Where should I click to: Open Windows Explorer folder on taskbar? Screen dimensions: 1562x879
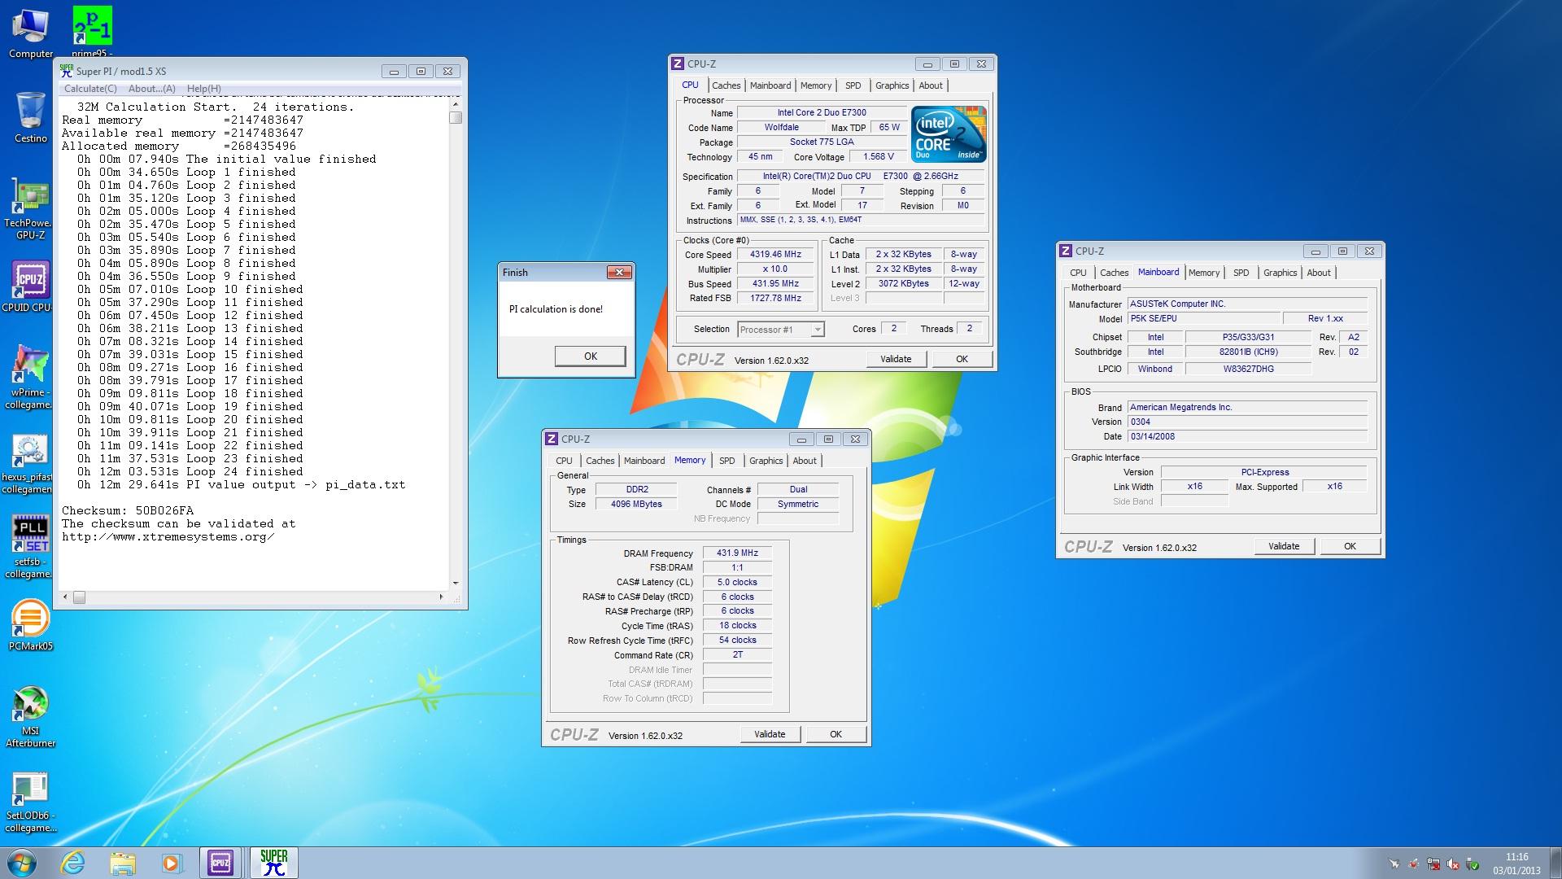coord(122,863)
